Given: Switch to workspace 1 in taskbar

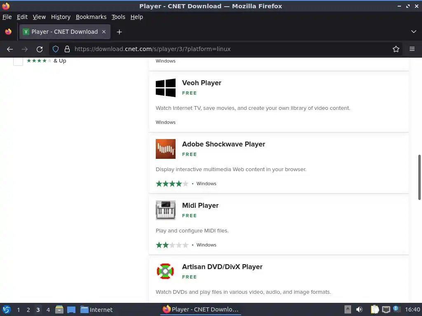Looking at the screenshot, I should pyautogui.click(x=18, y=310).
